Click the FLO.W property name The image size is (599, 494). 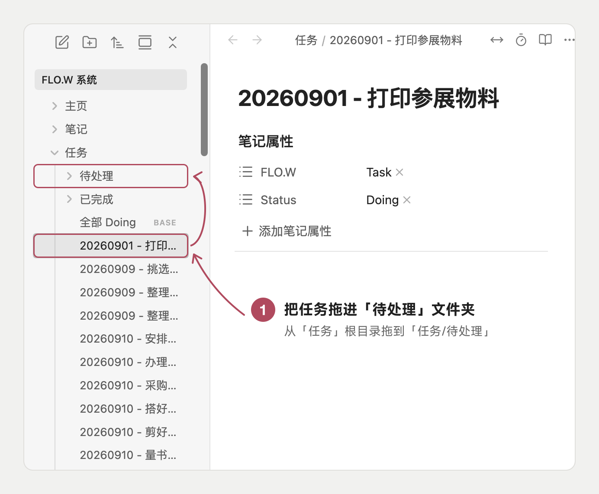point(278,172)
